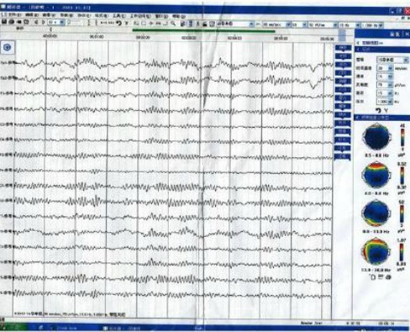Open the 15 Hz high-cut filter dropdown in panel
Image resolution: width=410 pixels, height=332 pixels.
385,93
